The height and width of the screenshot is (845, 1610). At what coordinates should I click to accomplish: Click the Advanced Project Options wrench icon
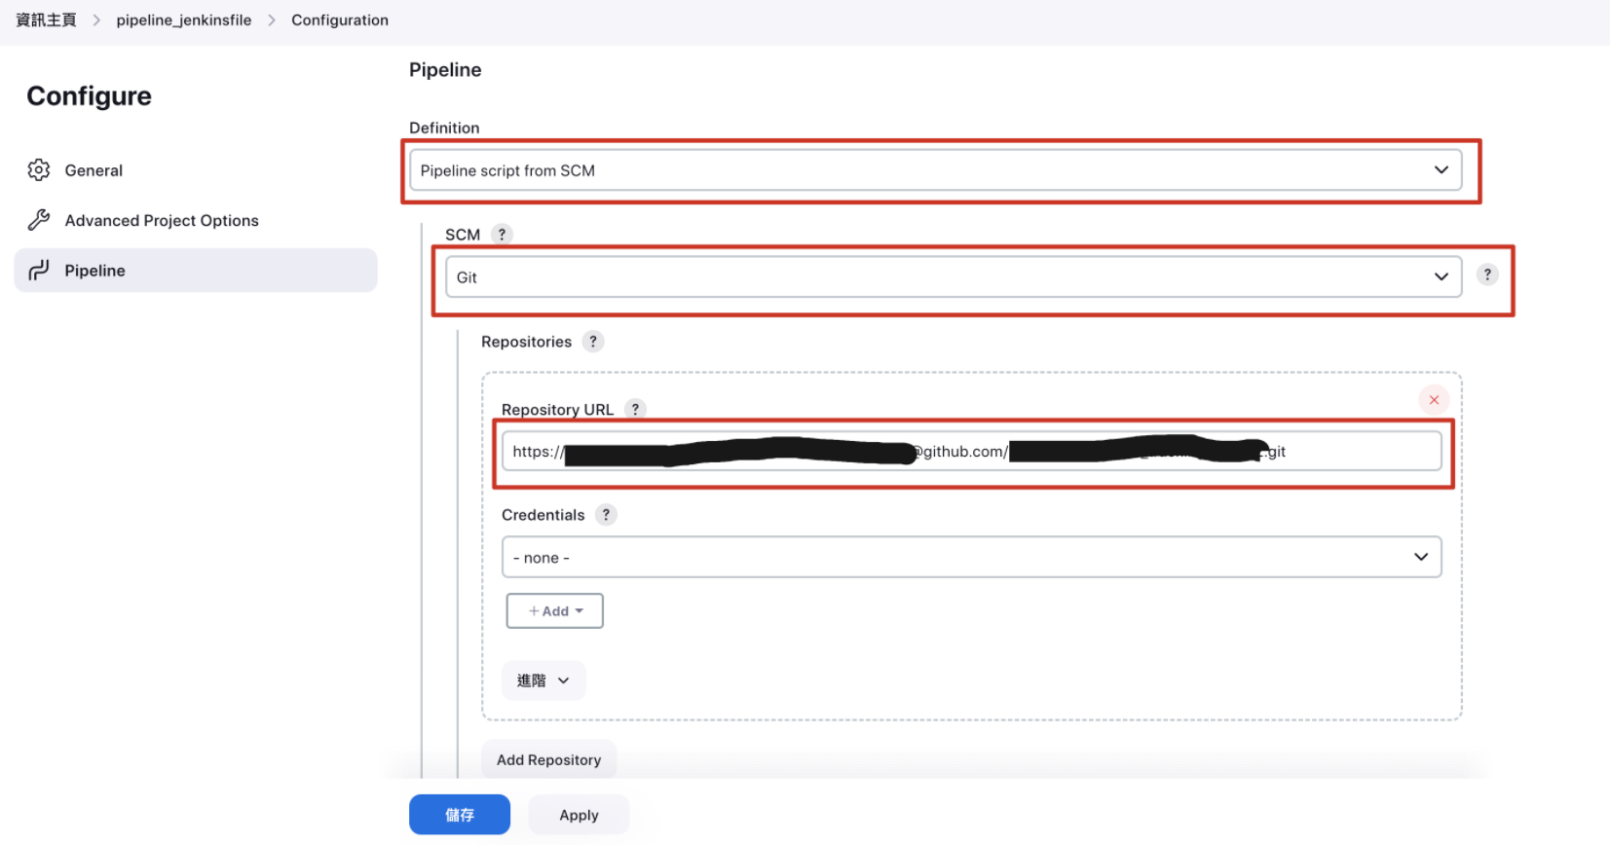(39, 220)
